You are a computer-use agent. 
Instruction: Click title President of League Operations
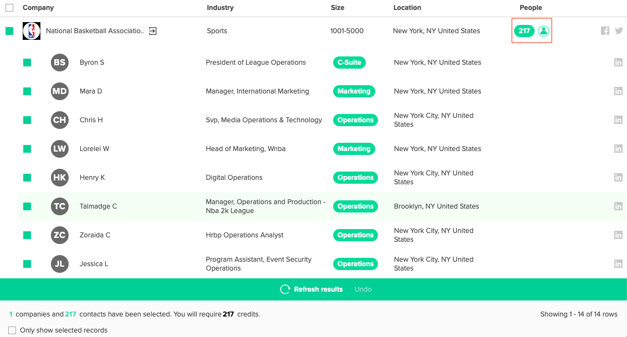click(256, 63)
